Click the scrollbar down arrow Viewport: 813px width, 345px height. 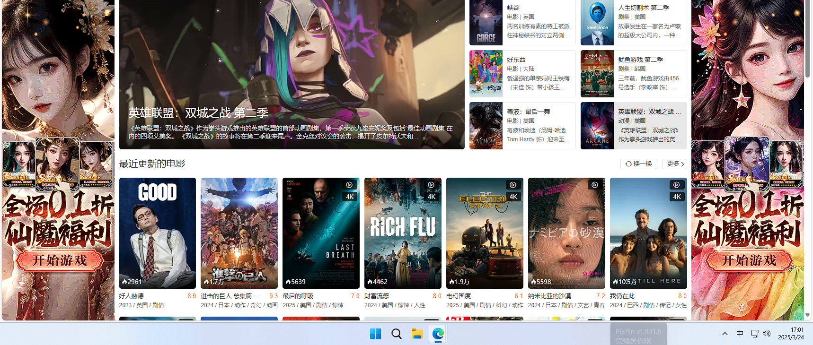(808, 315)
